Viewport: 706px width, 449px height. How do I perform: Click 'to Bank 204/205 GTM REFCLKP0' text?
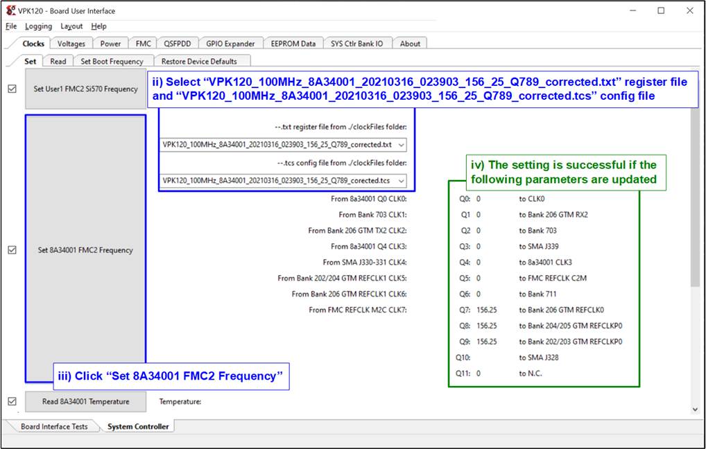coord(571,326)
